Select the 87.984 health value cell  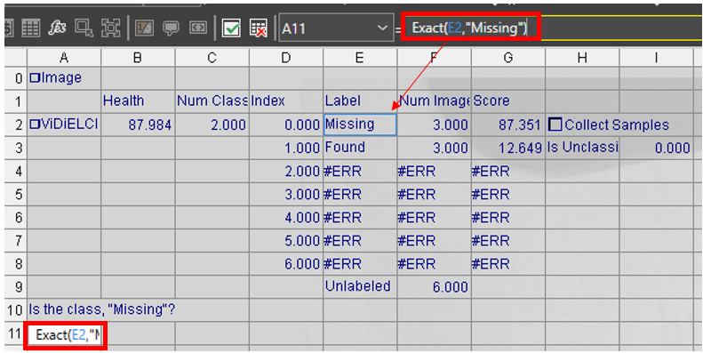(x=138, y=124)
